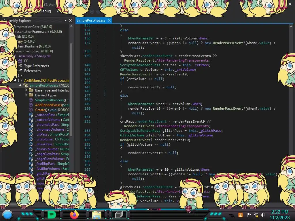Click the Action Center flag tray icon
The image size is (295, 221).
[249, 215]
